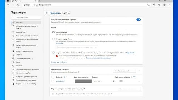
Task: Click Поиск паролей search field
Action: click(125, 71)
